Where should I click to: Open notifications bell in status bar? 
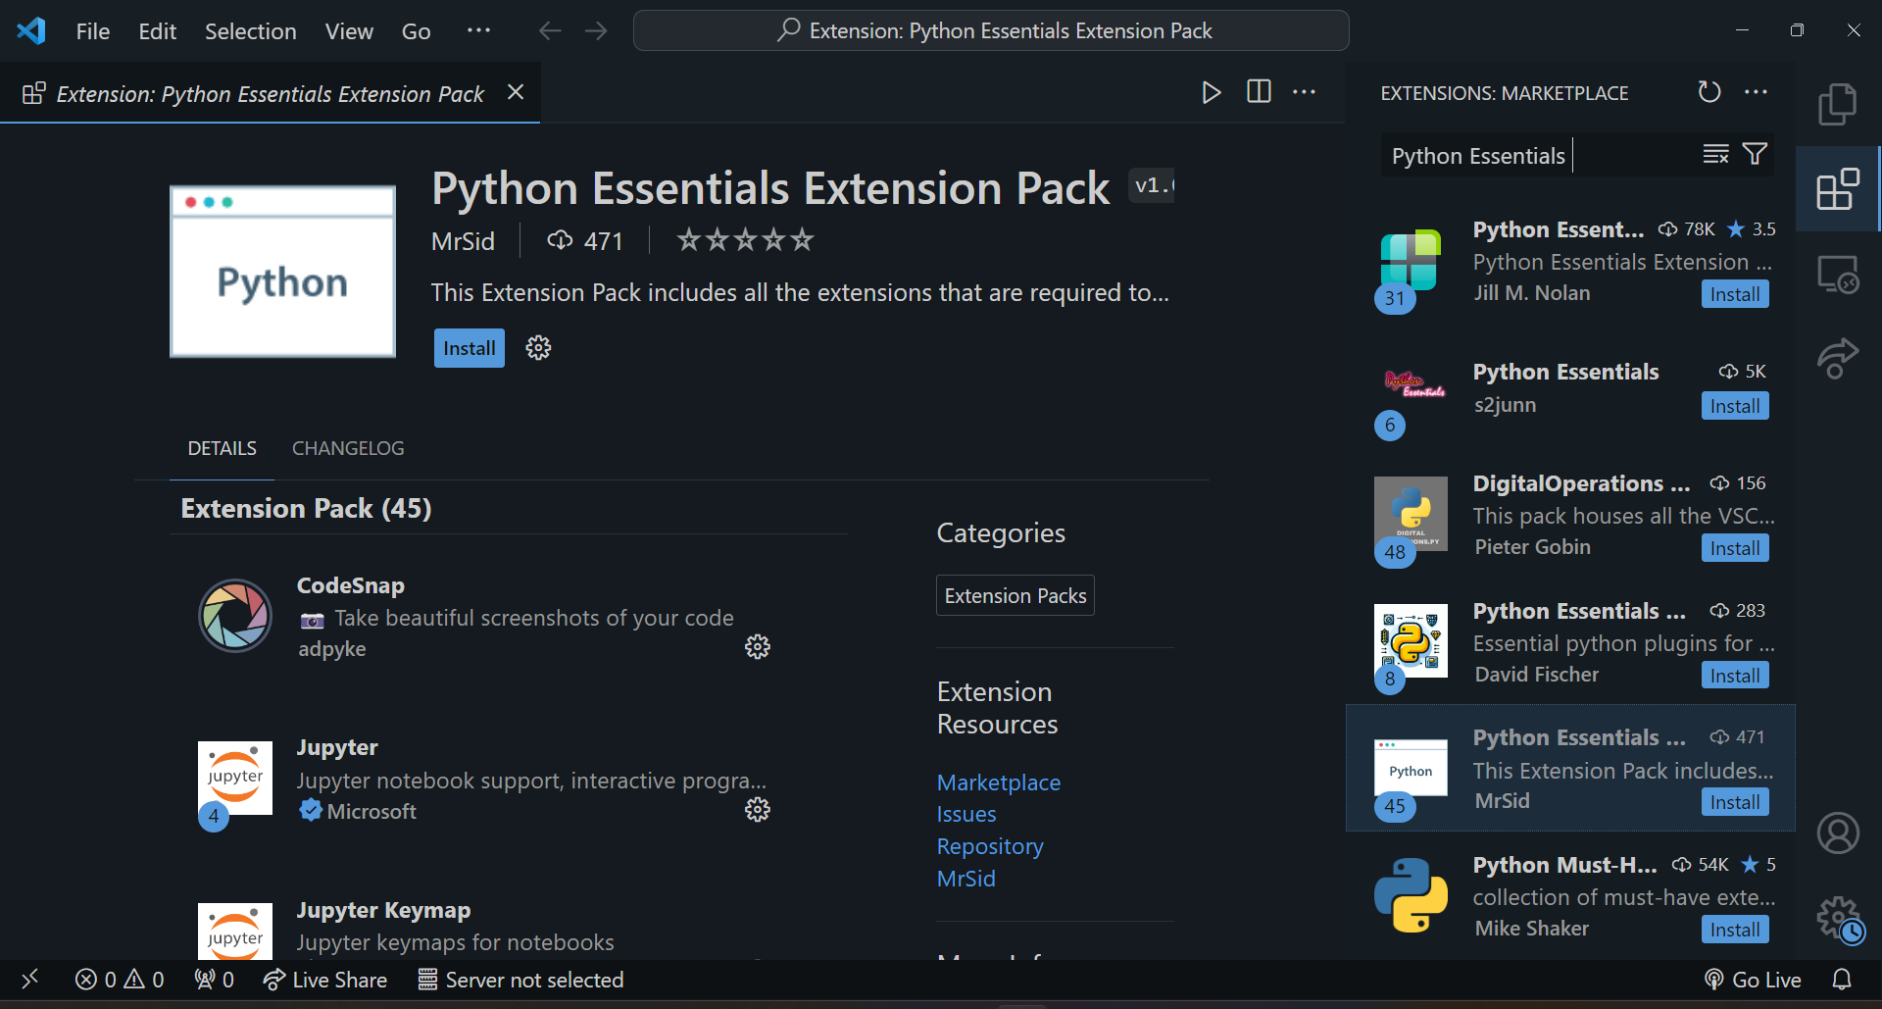pyautogui.click(x=1842, y=980)
